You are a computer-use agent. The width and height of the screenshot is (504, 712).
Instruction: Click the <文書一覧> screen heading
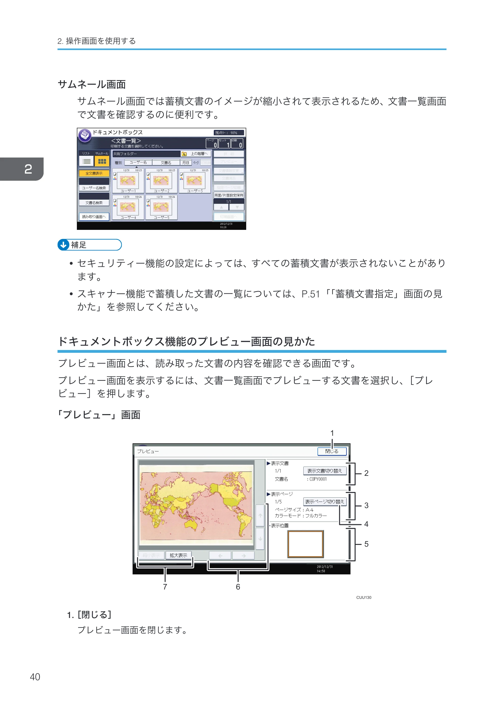(126, 141)
